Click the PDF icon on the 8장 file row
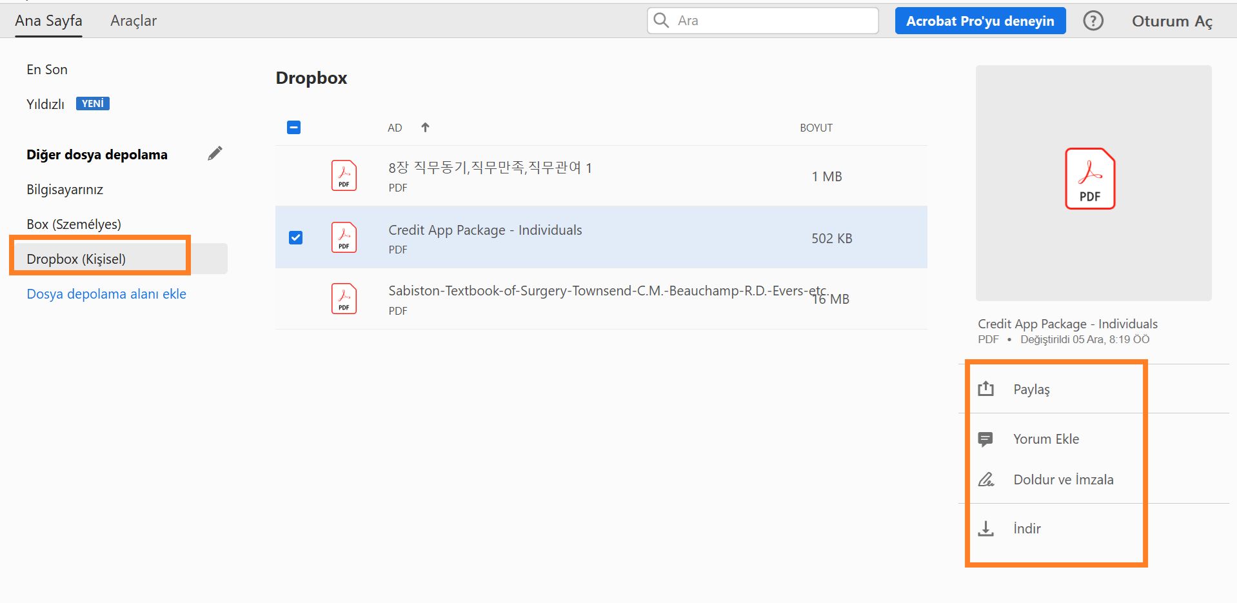The width and height of the screenshot is (1237, 603). click(x=344, y=175)
